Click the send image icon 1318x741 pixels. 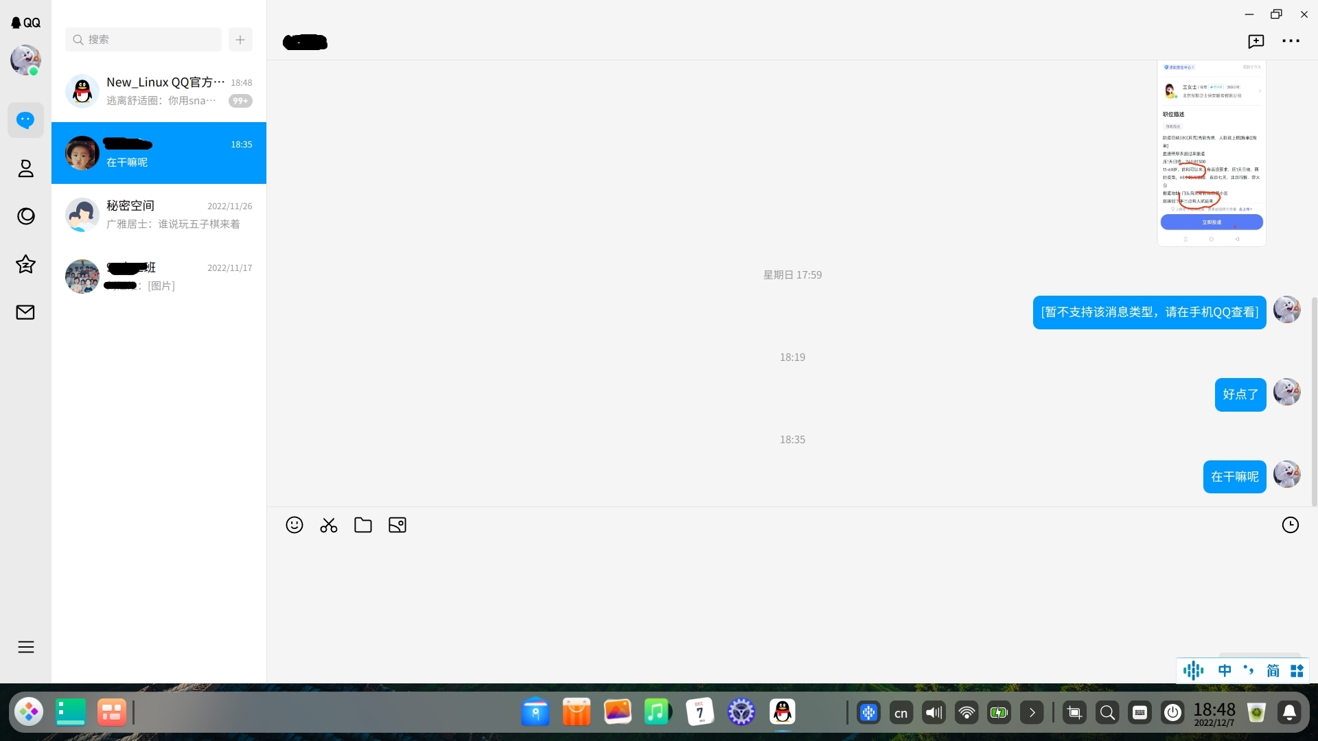397,525
